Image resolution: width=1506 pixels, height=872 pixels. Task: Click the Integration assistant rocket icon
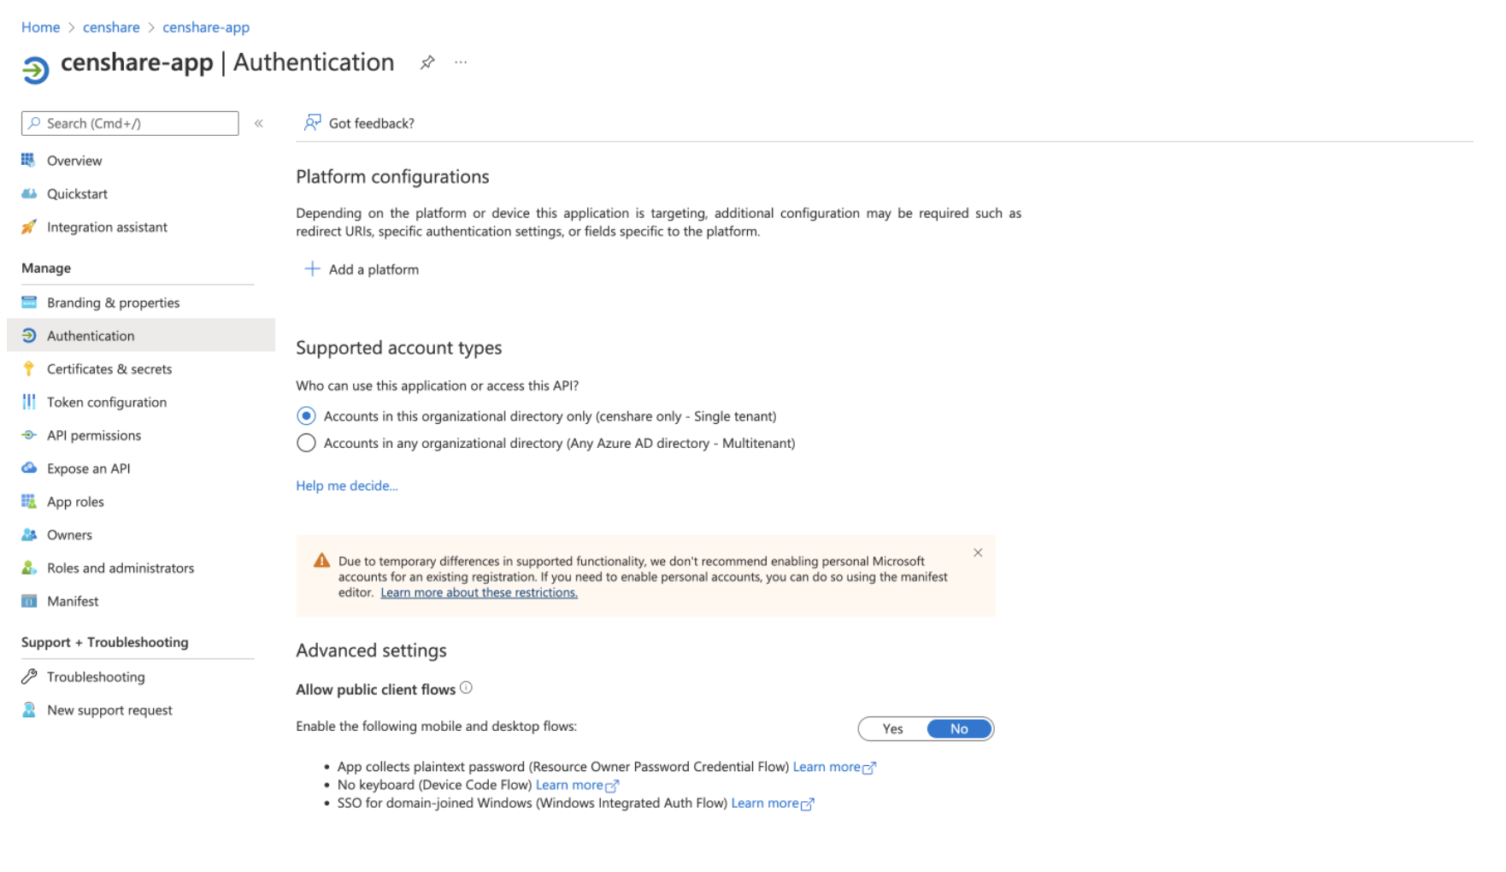point(29,227)
